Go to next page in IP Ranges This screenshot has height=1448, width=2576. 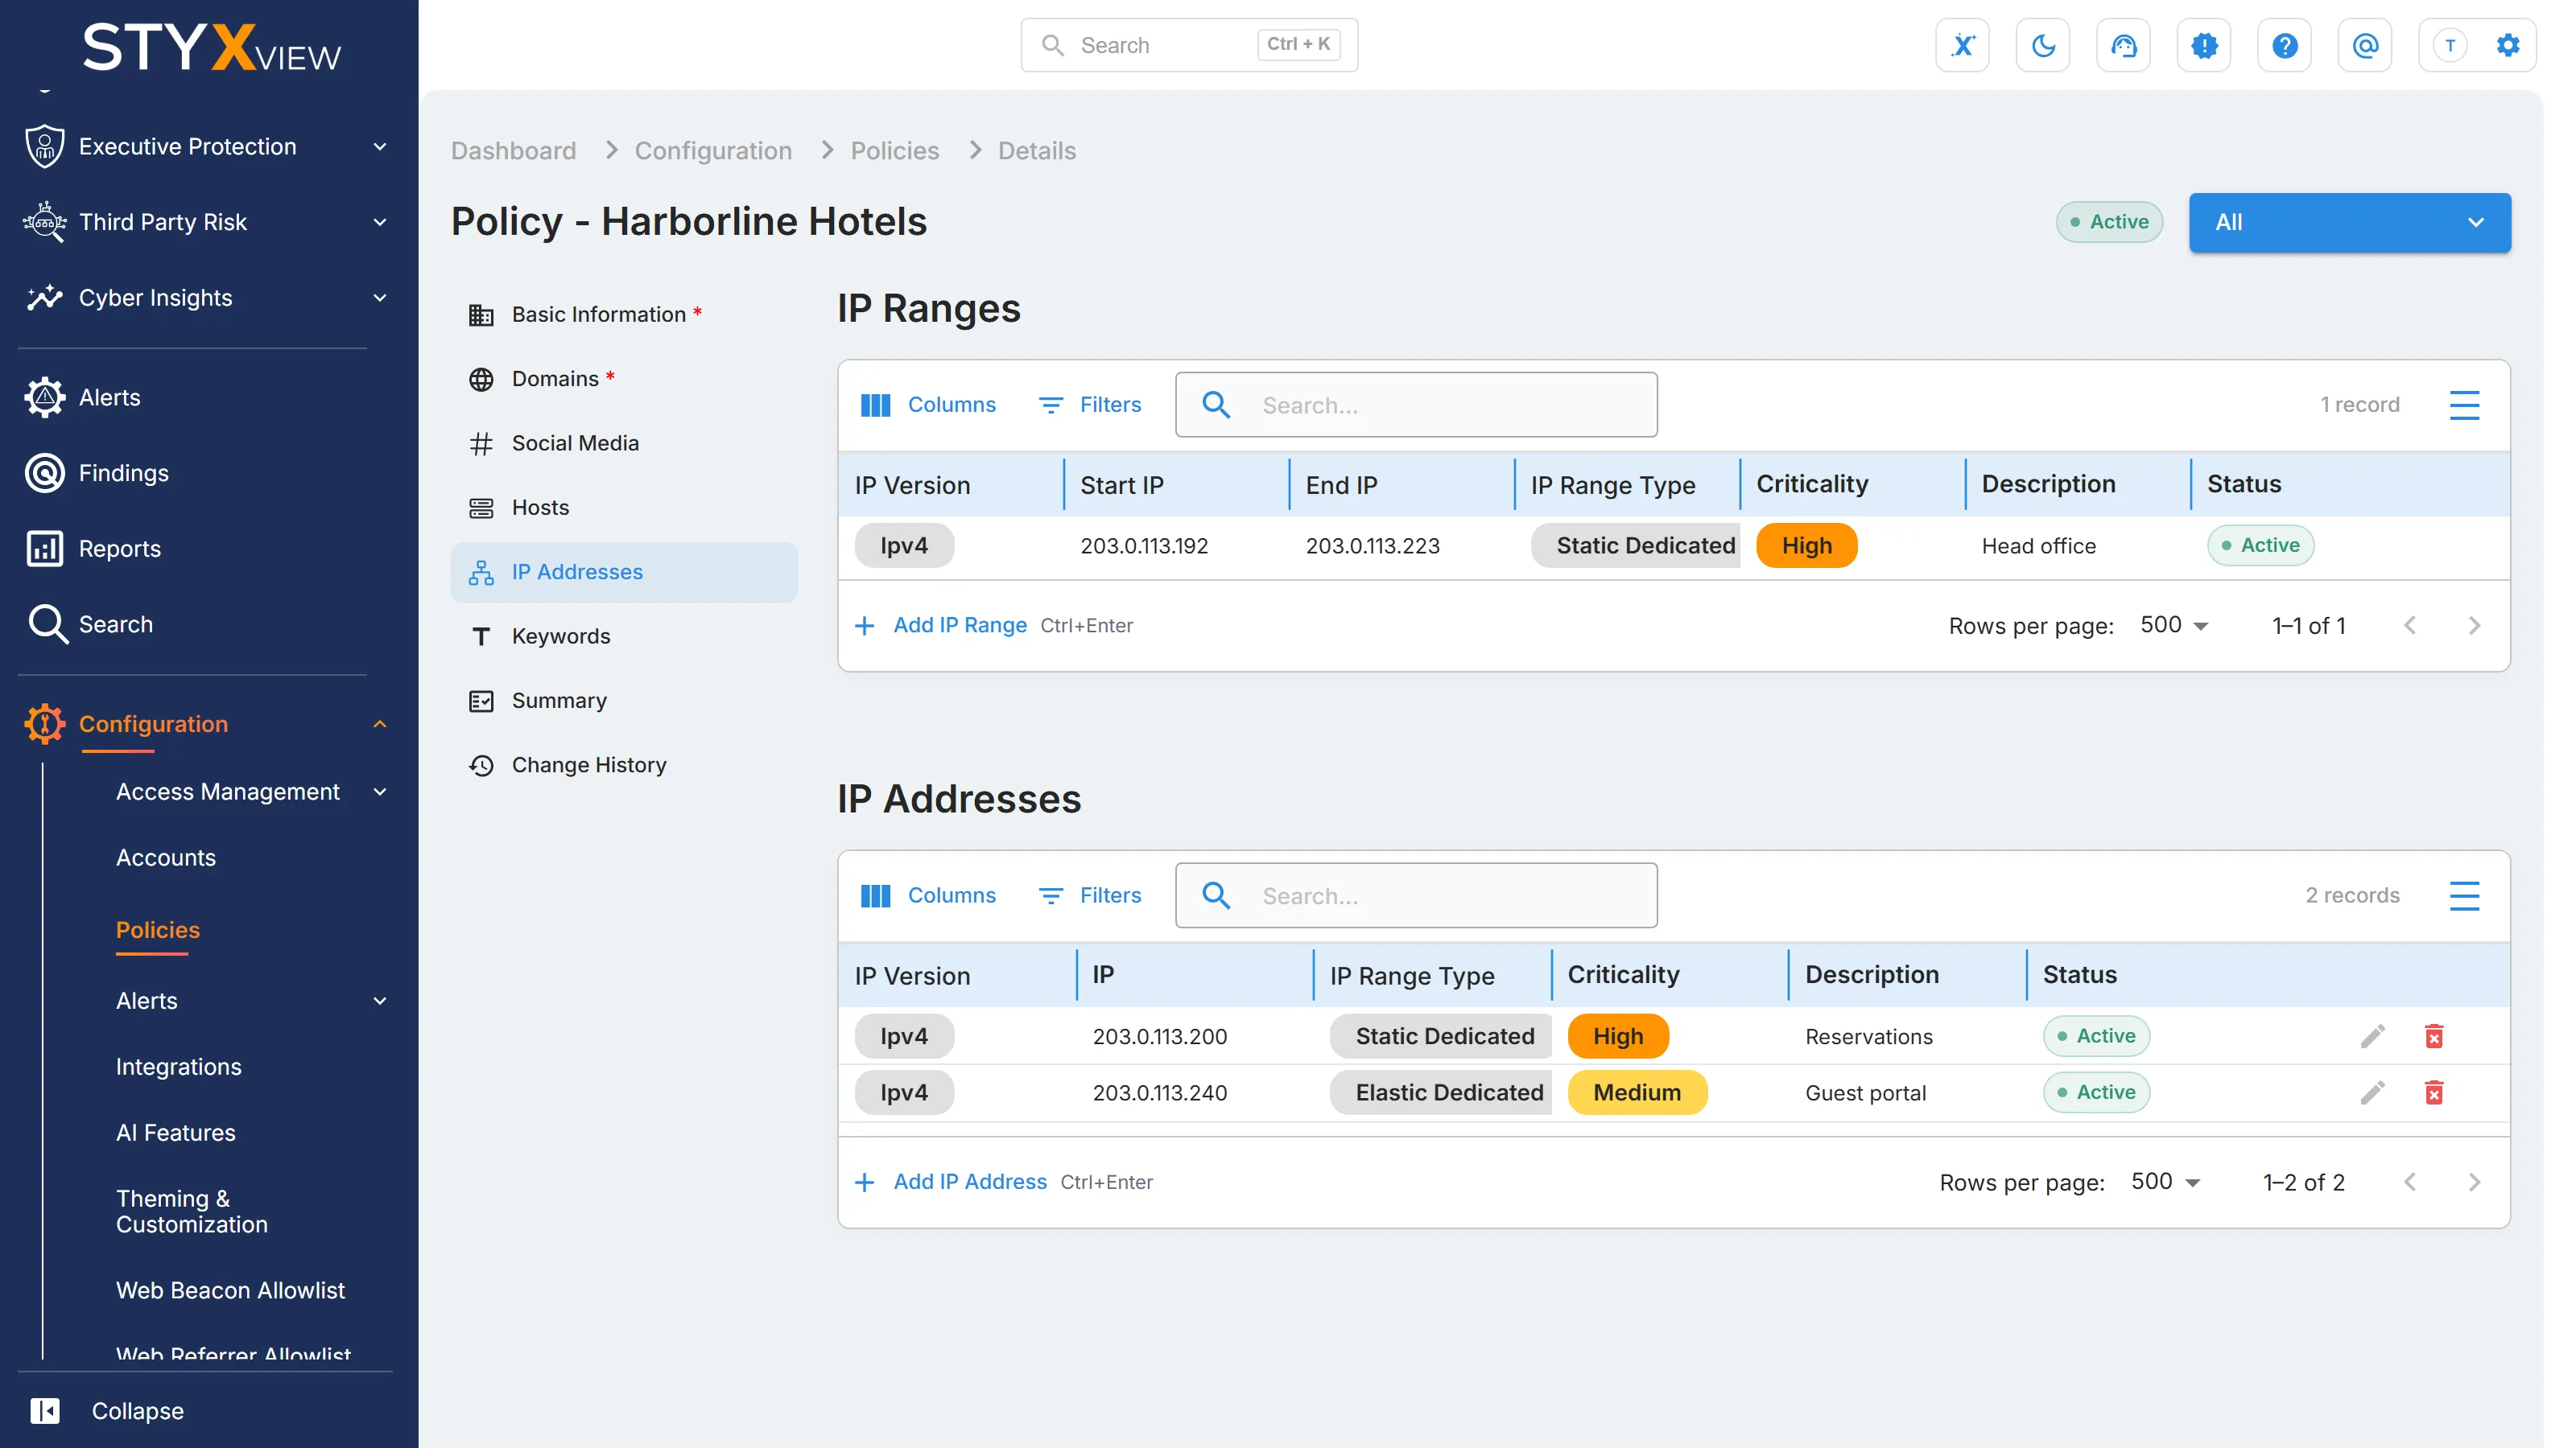2474,626
